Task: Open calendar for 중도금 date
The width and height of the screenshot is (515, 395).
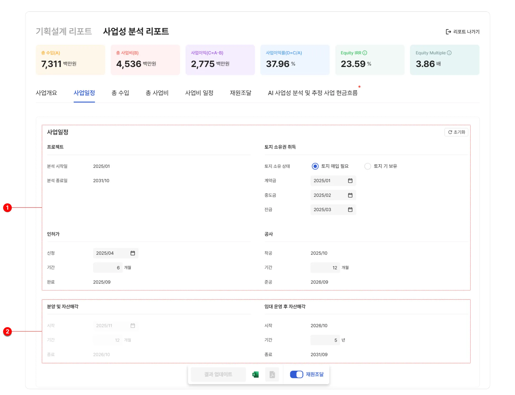Action: (350, 195)
